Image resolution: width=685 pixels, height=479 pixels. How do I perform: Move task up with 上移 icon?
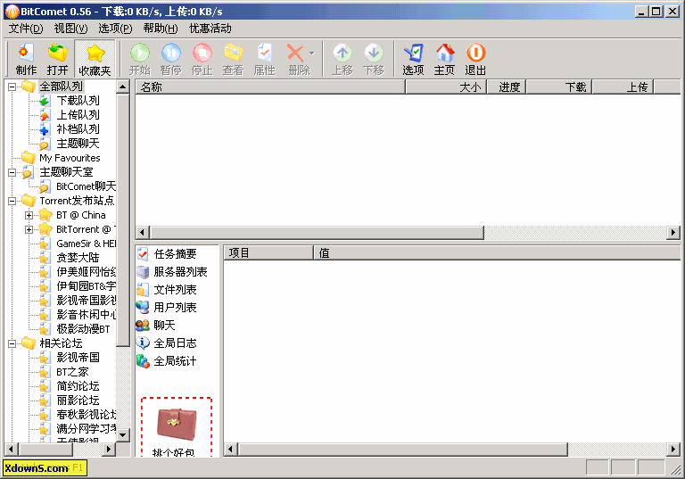click(x=342, y=59)
